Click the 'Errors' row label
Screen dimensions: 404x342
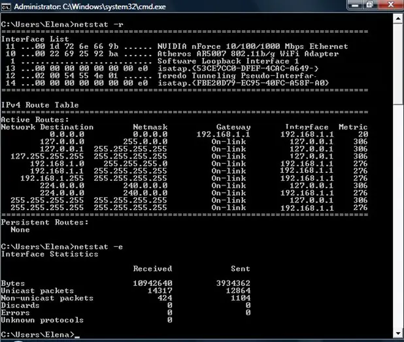tap(16, 313)
